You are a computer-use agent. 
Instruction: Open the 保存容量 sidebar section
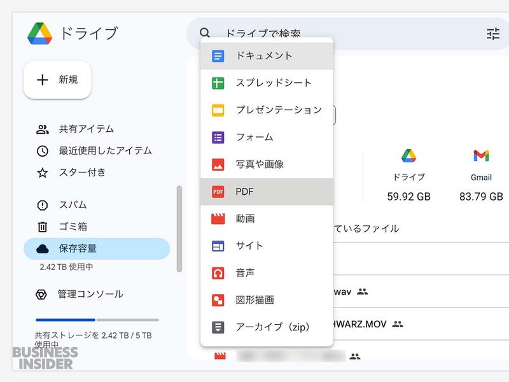pos(74,249)
